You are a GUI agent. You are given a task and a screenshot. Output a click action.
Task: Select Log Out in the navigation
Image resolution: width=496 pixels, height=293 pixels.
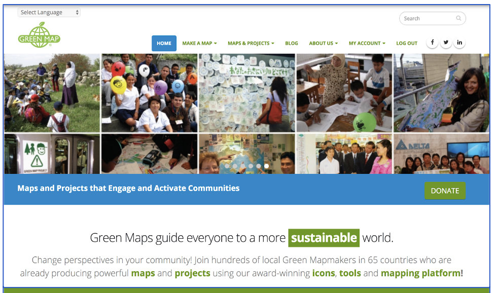pos(407,43)
